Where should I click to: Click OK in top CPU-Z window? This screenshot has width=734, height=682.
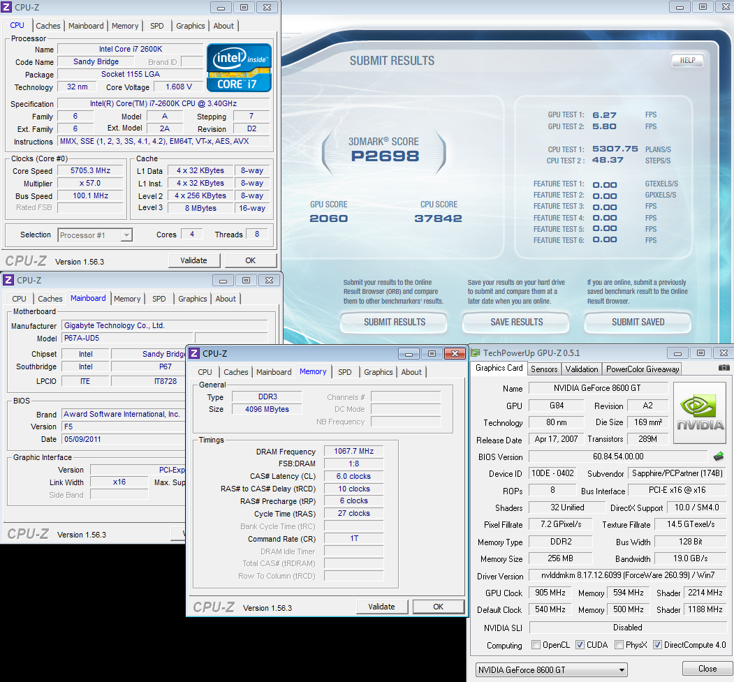251,260
